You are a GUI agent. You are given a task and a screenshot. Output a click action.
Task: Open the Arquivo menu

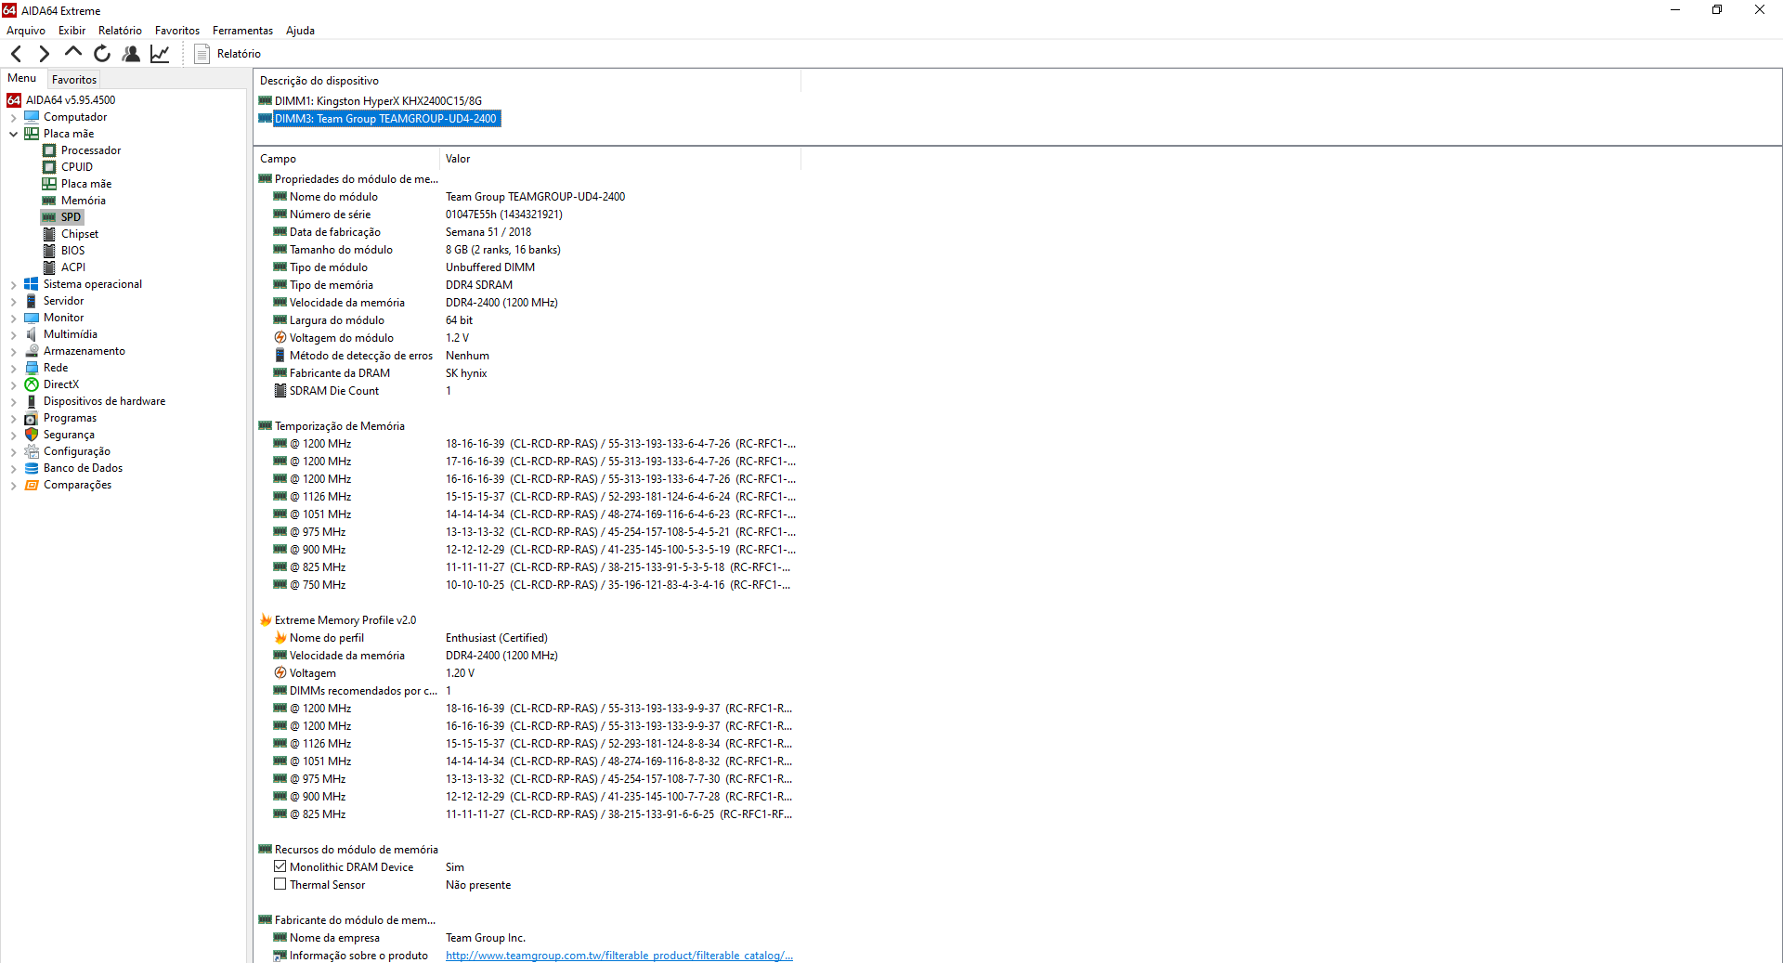(x=26, y=31)
